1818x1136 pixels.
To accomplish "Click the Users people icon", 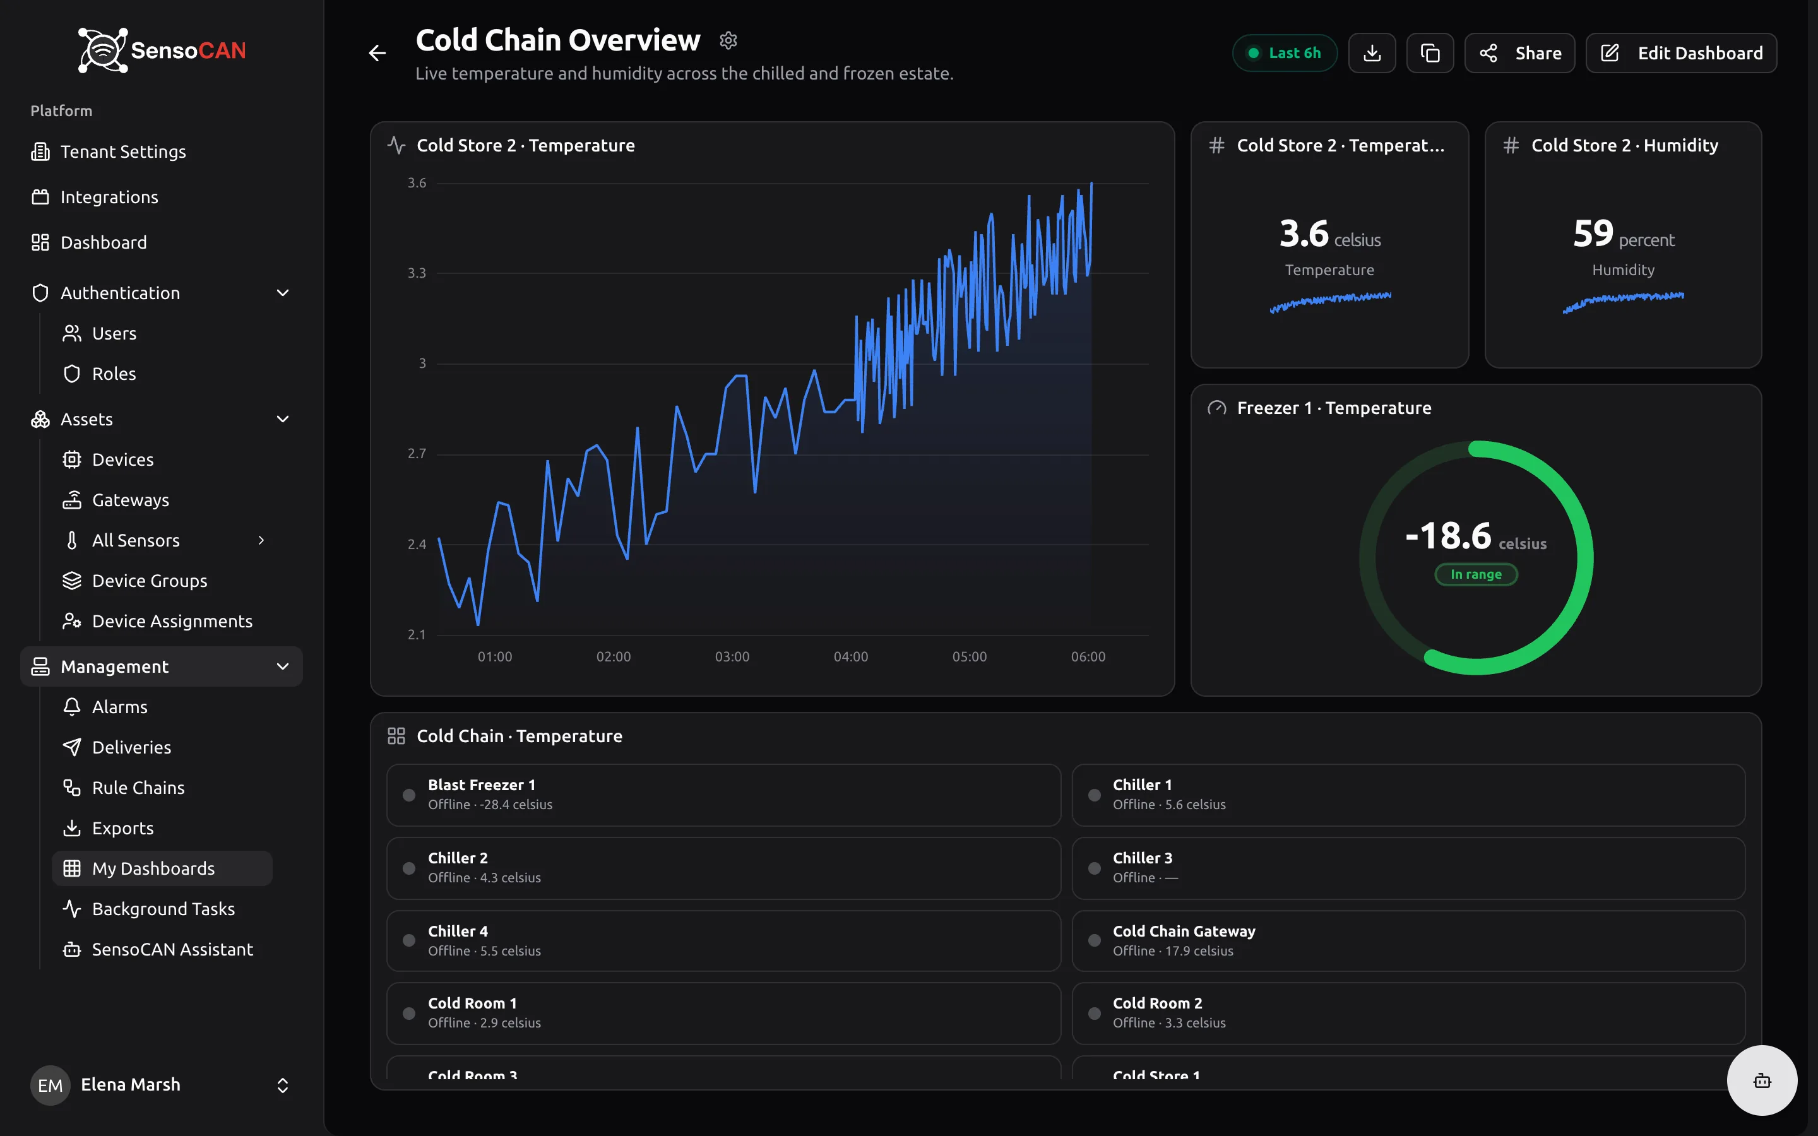I will point(72,334).
